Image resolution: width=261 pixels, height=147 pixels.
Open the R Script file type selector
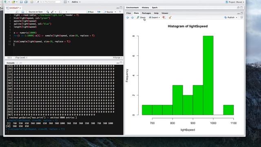pyautogui.click(x=118, y=58)
